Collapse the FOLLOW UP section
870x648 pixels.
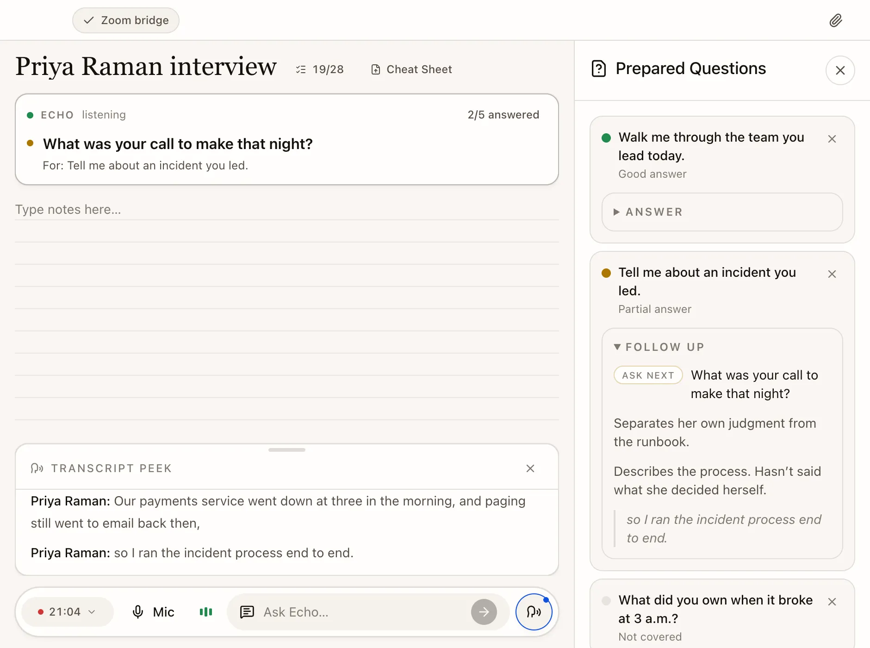pyautogui.click(x=659, y=347)
